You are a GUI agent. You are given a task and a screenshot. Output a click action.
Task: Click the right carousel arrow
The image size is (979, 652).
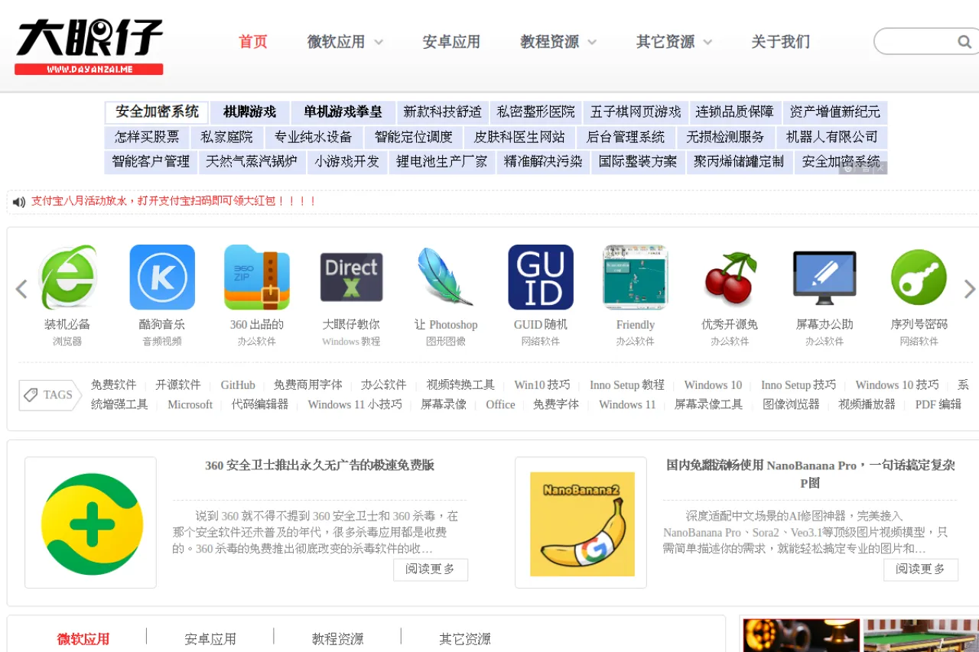(x=970, y=289)
